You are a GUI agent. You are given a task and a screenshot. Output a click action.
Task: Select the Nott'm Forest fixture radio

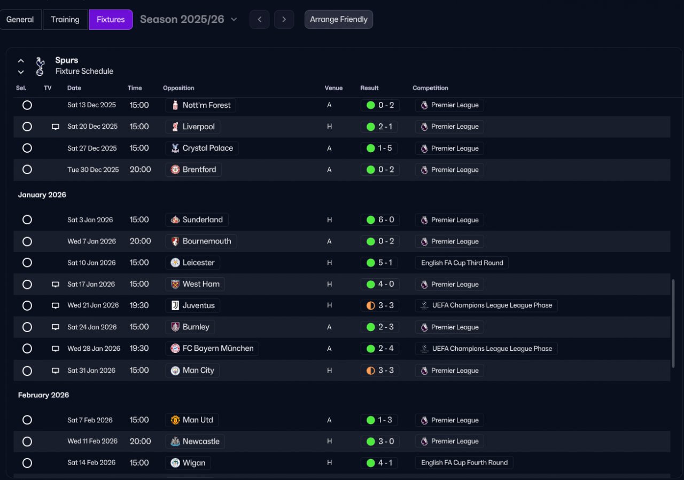(27, 105)
